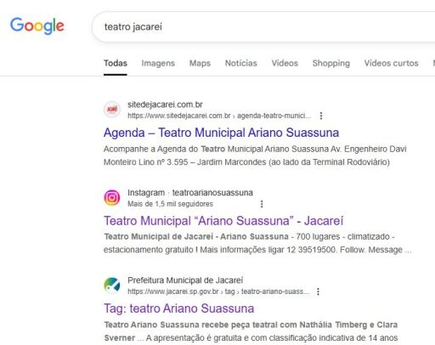Open the Notícias tab
Viewport: 435px width, 345px height.
(241, 63)
